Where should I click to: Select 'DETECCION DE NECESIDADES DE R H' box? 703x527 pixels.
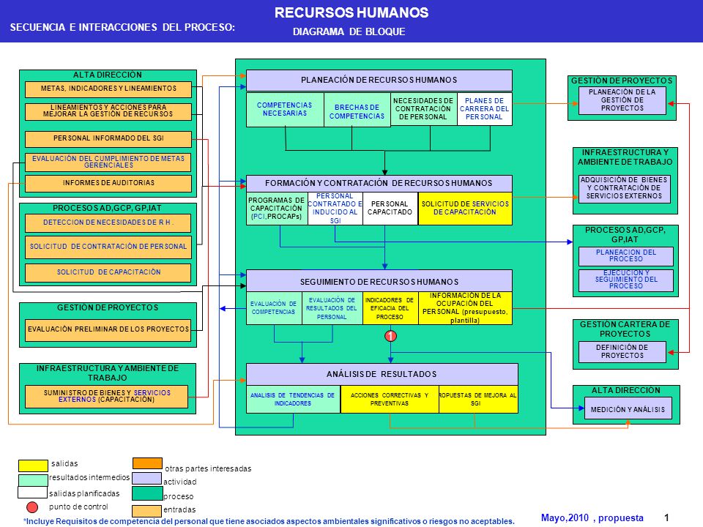pyautogui.click(x=108, y=223)
